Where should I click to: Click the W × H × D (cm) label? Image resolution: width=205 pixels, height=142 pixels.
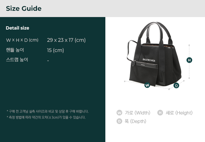coord(22,40)
